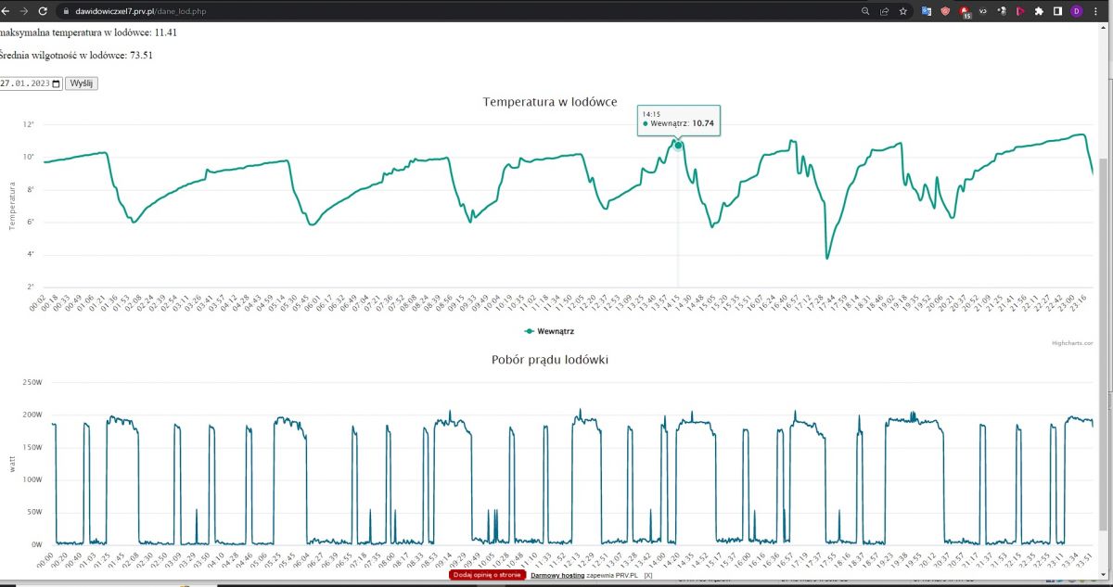Click the 250W axis label

coord(34,382)
